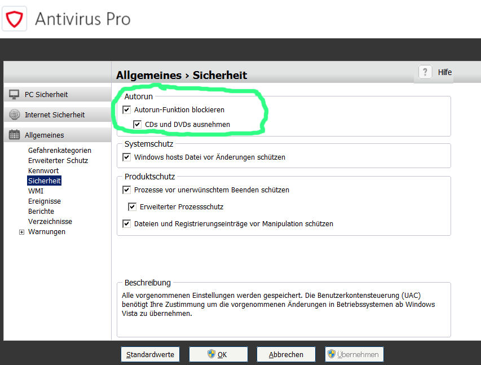Uncheck CDs und DVDs ausnehmen
Screen dimensions: 481x365
[x=137, y=124]
